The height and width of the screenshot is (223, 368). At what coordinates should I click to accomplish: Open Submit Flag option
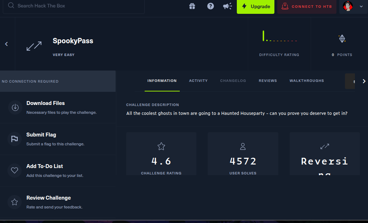point(58,139)
